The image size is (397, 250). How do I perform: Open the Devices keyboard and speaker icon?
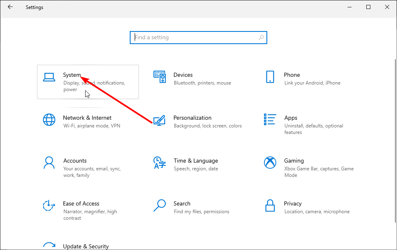(160, 77)
